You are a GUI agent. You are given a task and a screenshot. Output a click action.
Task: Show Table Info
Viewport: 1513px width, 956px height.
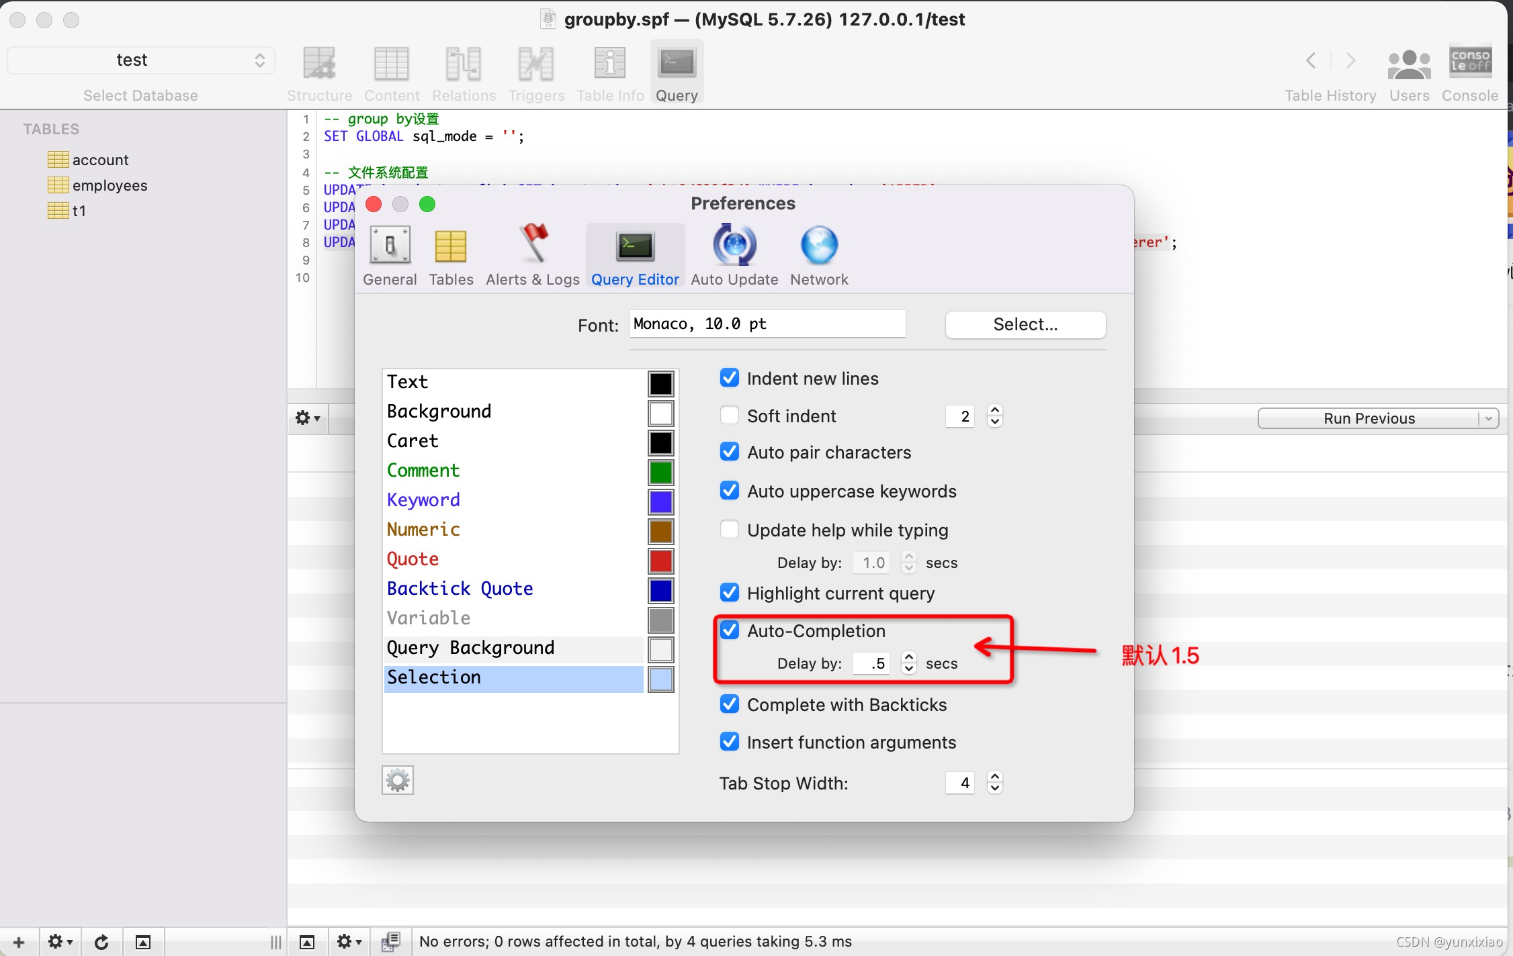pos(609,70)
